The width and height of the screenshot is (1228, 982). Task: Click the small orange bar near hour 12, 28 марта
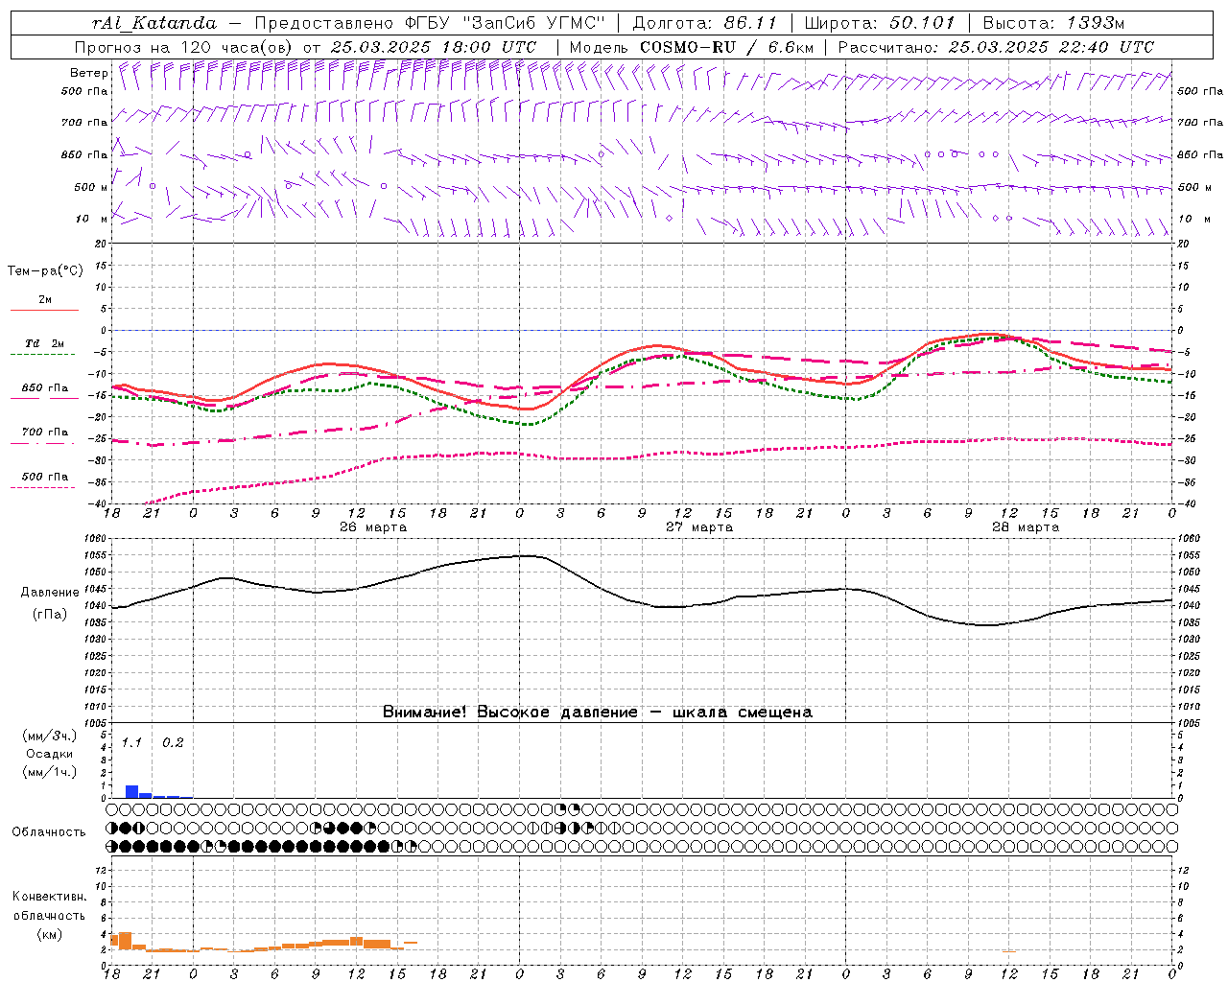coord(1008,951)
